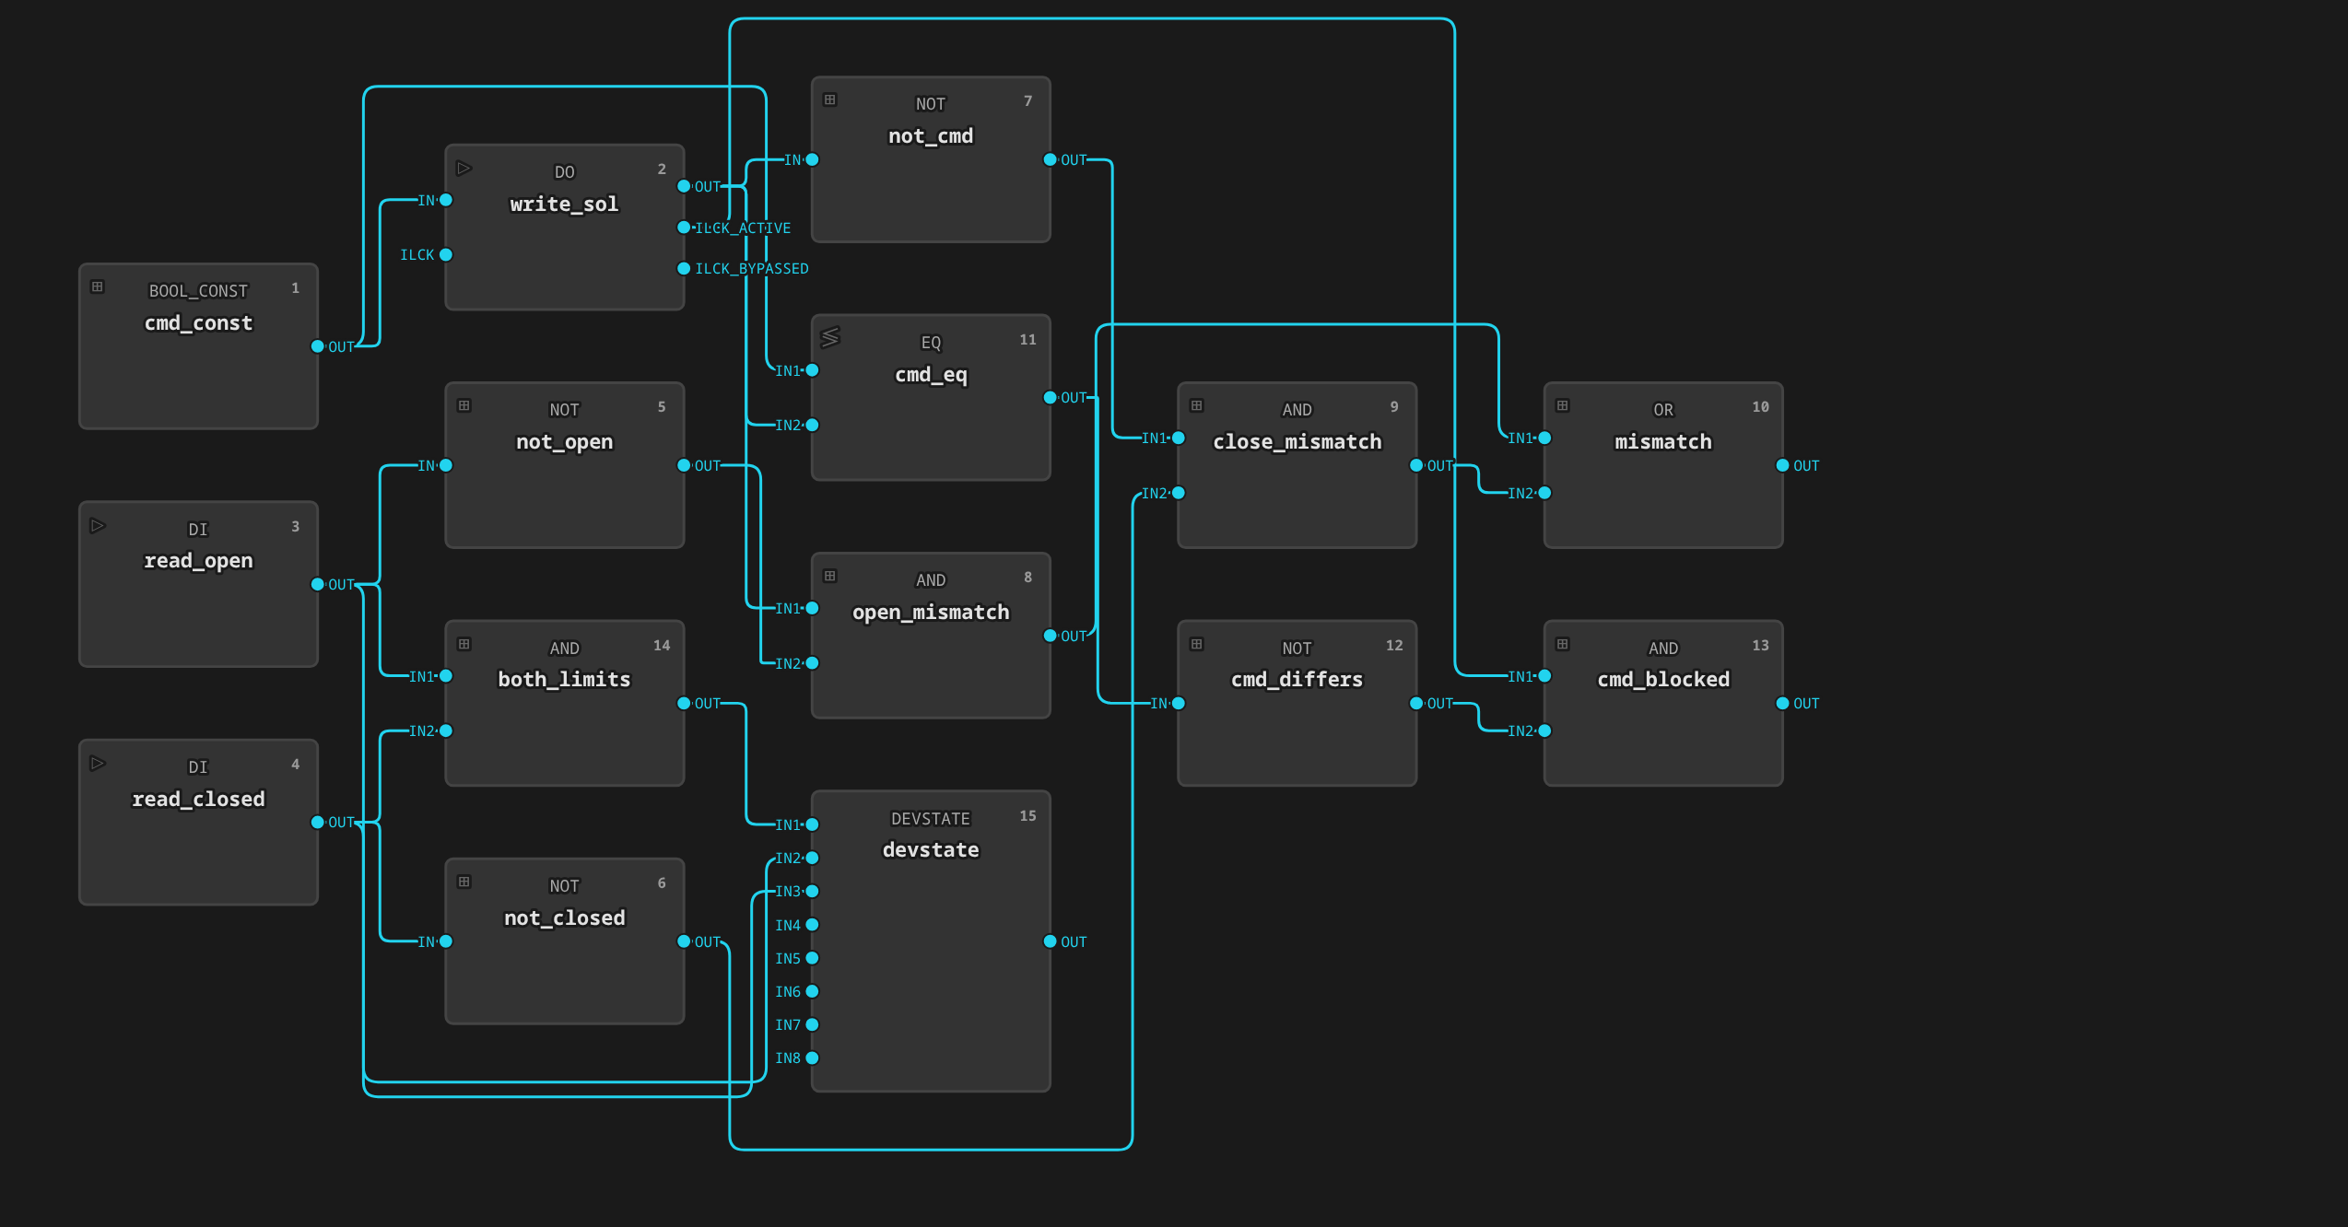Viewport: 2348px width, 1227px height.
Task: Select the write_sol block title
Action: coord(564,204)
